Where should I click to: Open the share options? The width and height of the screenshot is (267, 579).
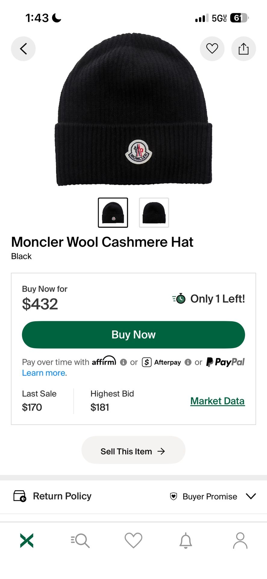coord(244,49)
